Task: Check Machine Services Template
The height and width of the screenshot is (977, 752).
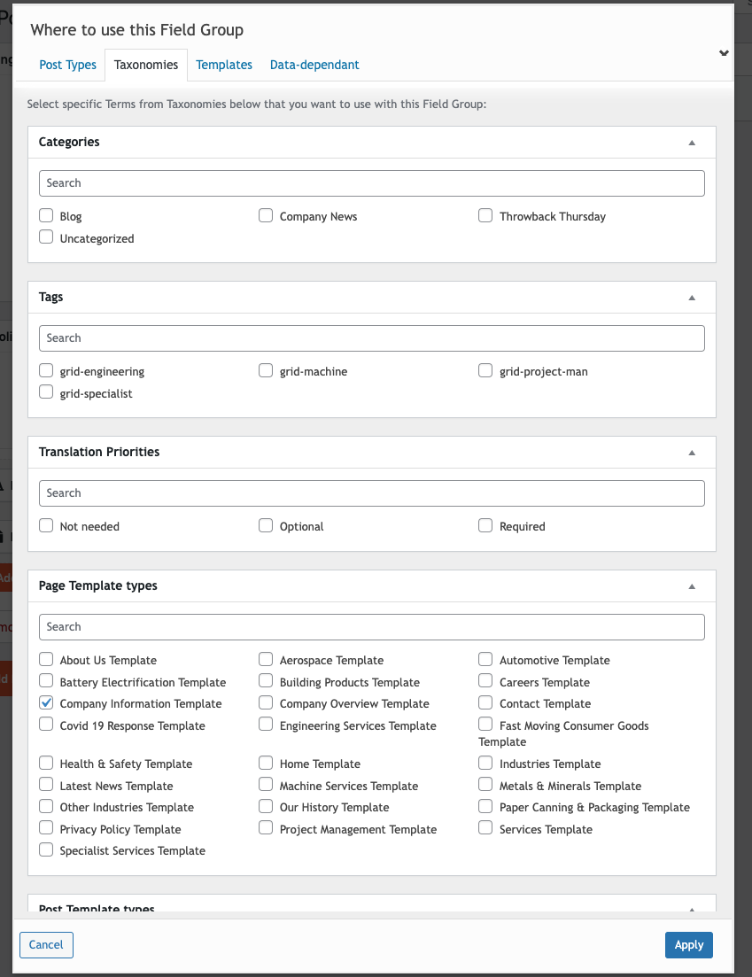Action: pyautogui.click(x=266, y=784)
